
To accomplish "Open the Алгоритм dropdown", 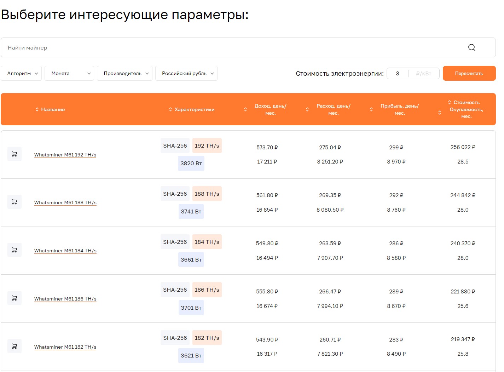I will (x=21, y=73).
